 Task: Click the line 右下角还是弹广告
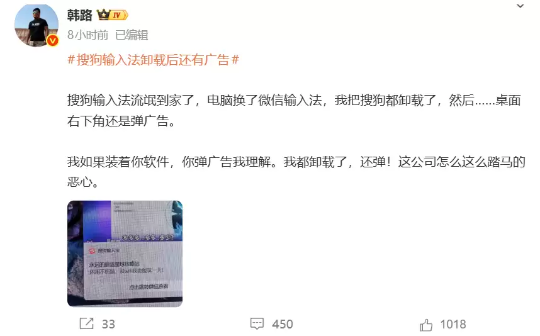click(121, 121)
